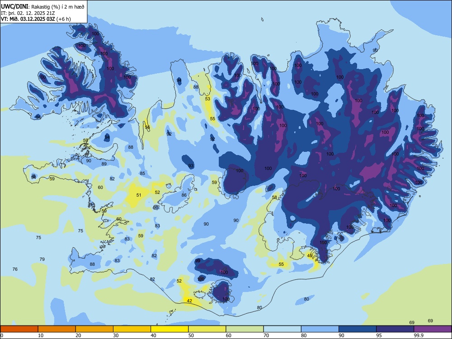Click the legend tick label 0
This screenshot has width=452, height=339.
point(2,335)
